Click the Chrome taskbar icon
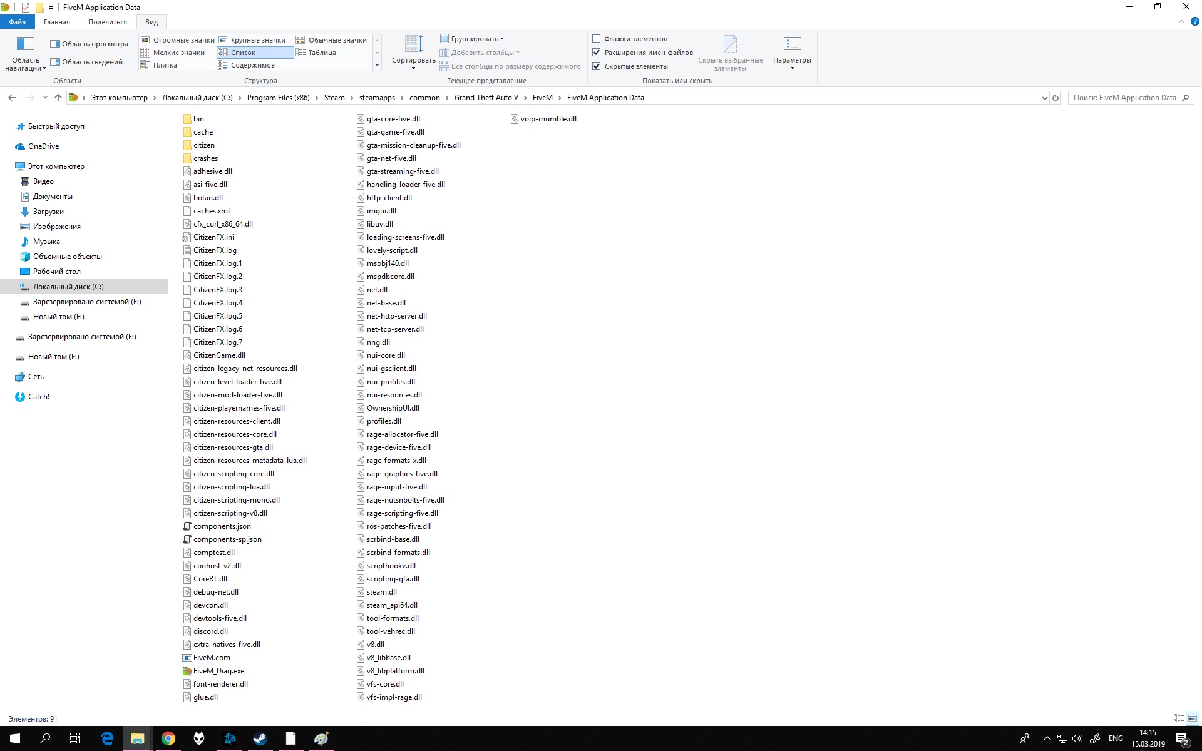 pyautogui.click(x=168, y=738)
